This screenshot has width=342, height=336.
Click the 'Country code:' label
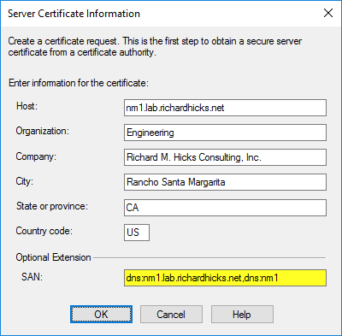point(44,231)
